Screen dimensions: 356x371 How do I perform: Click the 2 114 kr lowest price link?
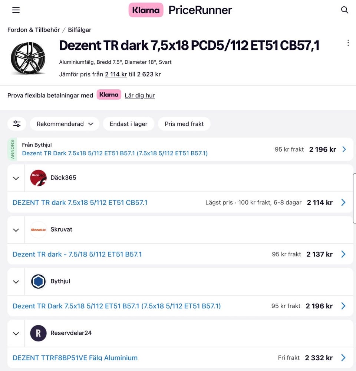coord(116,74)
